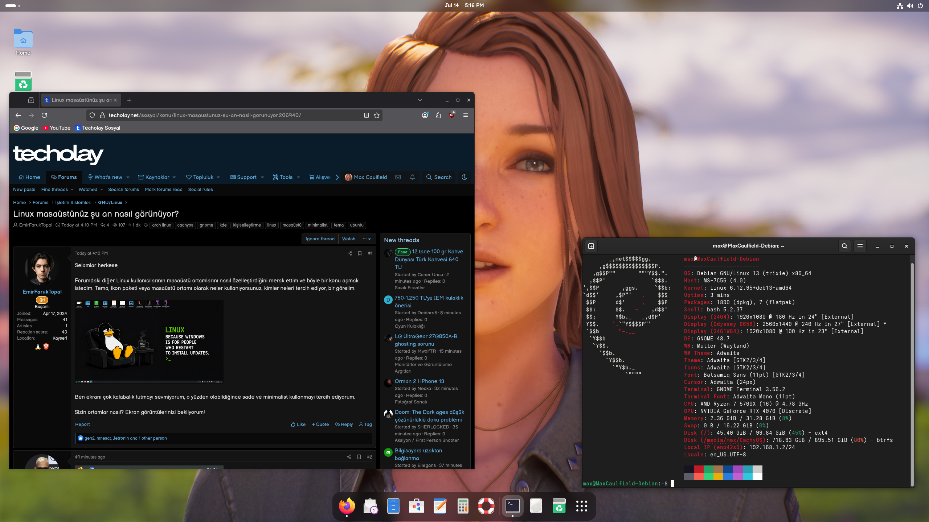Show all applications grid in dock
The width and height of the screenshot is (929, 522).
click(x=582, y=506)
